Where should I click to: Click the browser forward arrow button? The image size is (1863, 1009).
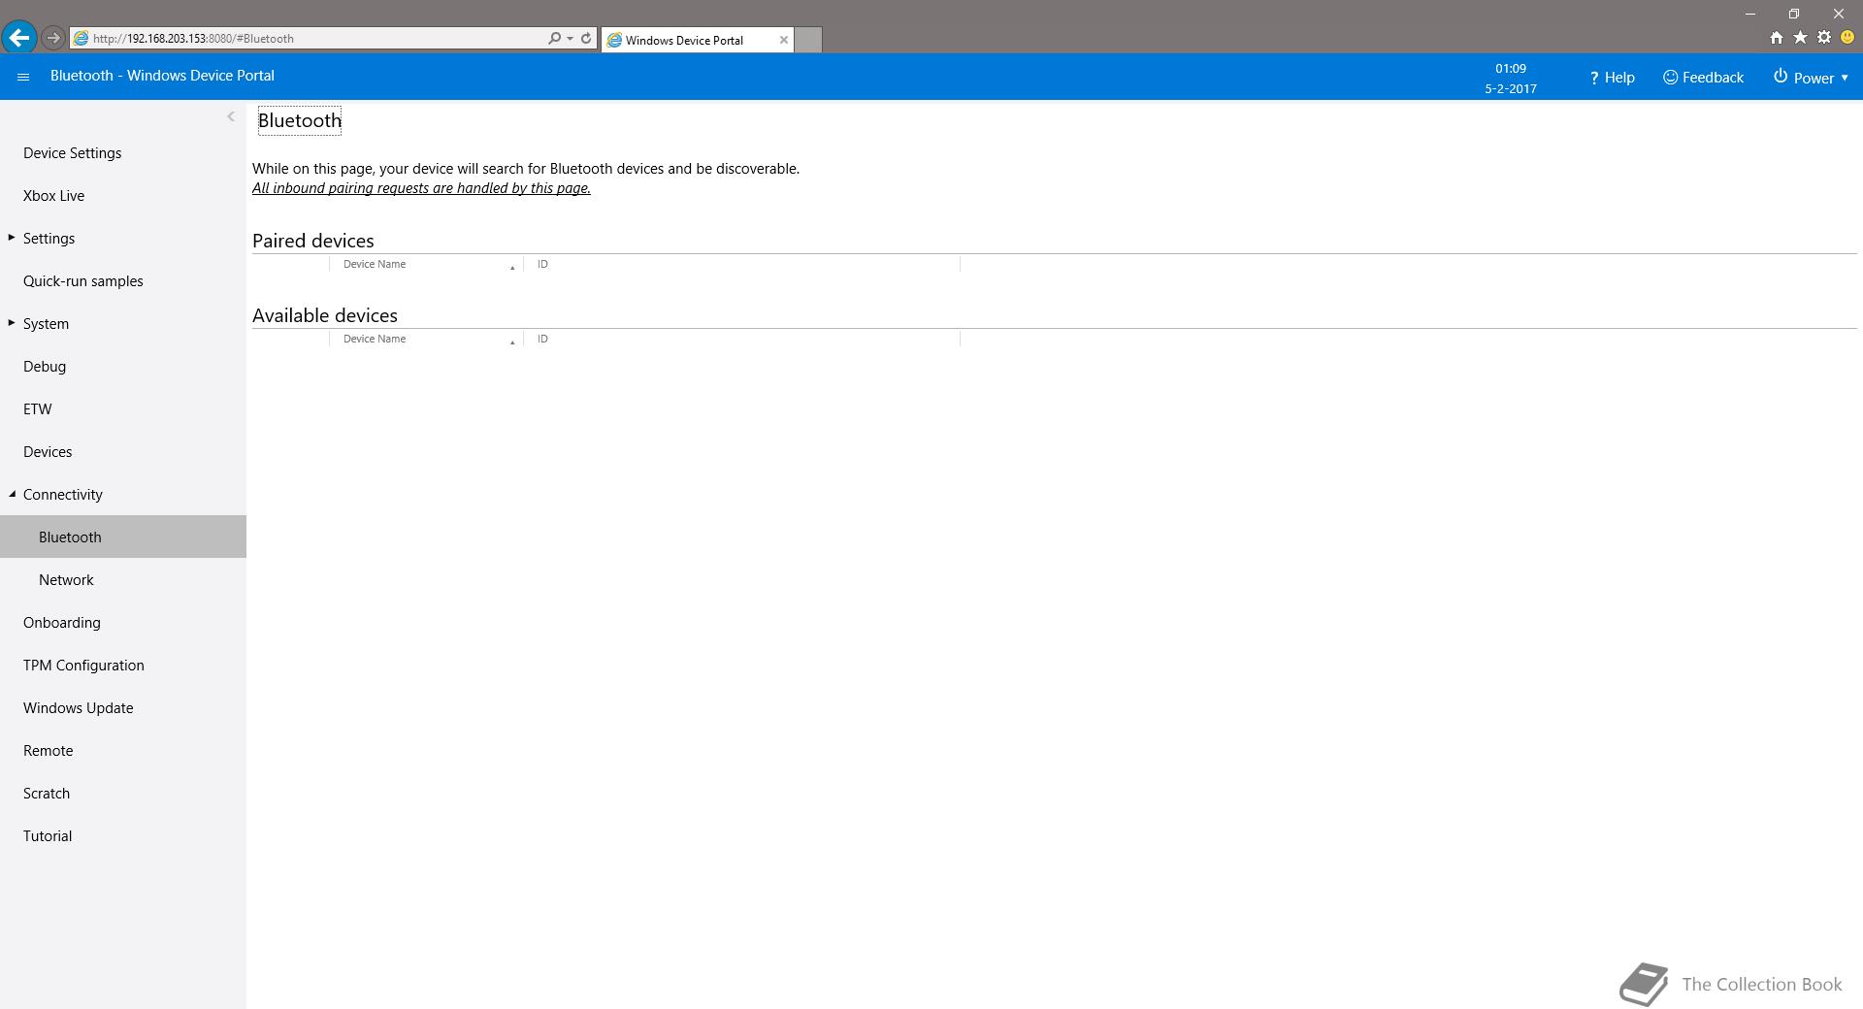click(x=53, y=38)
